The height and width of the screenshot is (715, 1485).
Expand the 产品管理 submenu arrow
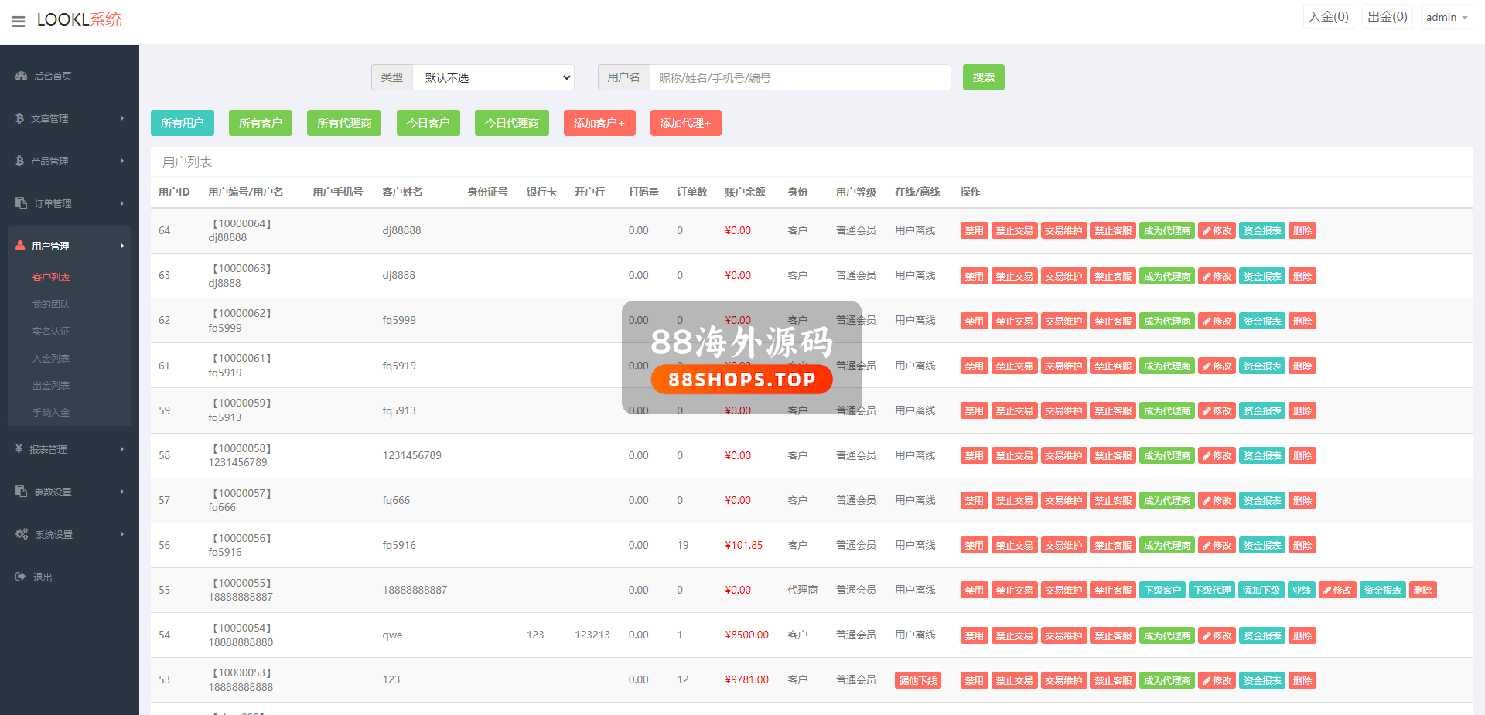tap(121, 161)
